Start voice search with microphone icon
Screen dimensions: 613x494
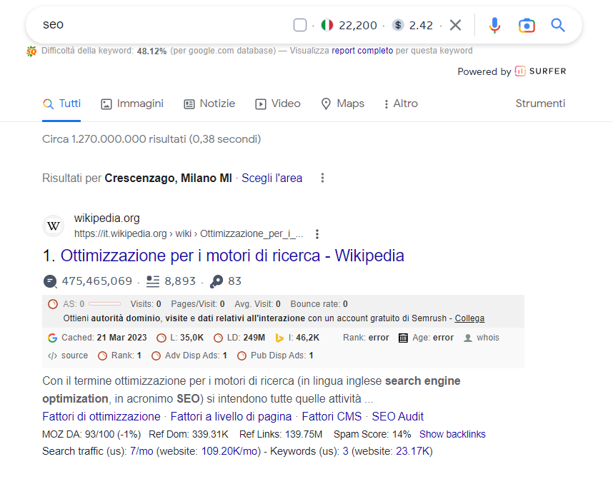[494, 25]
